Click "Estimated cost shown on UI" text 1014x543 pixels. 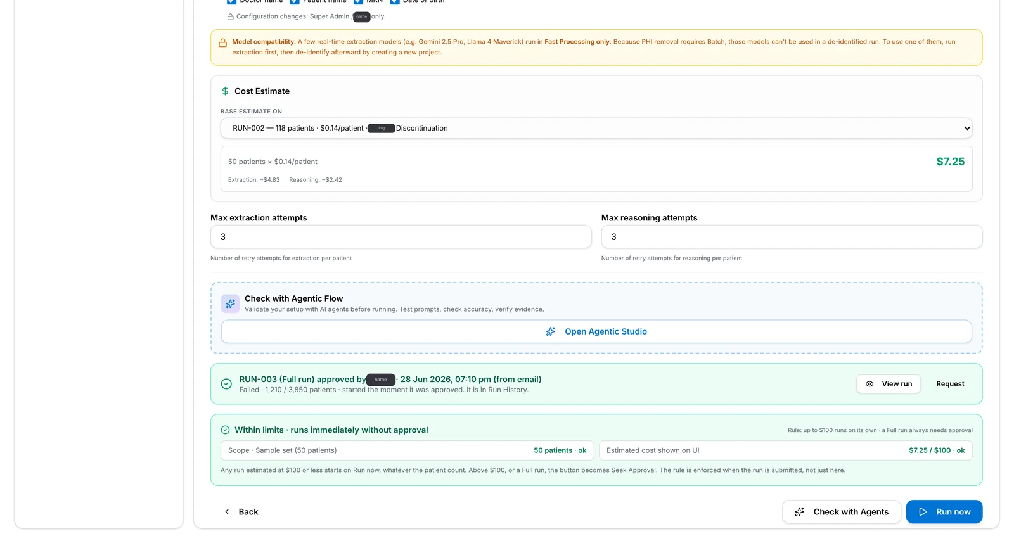coord(653,450)
